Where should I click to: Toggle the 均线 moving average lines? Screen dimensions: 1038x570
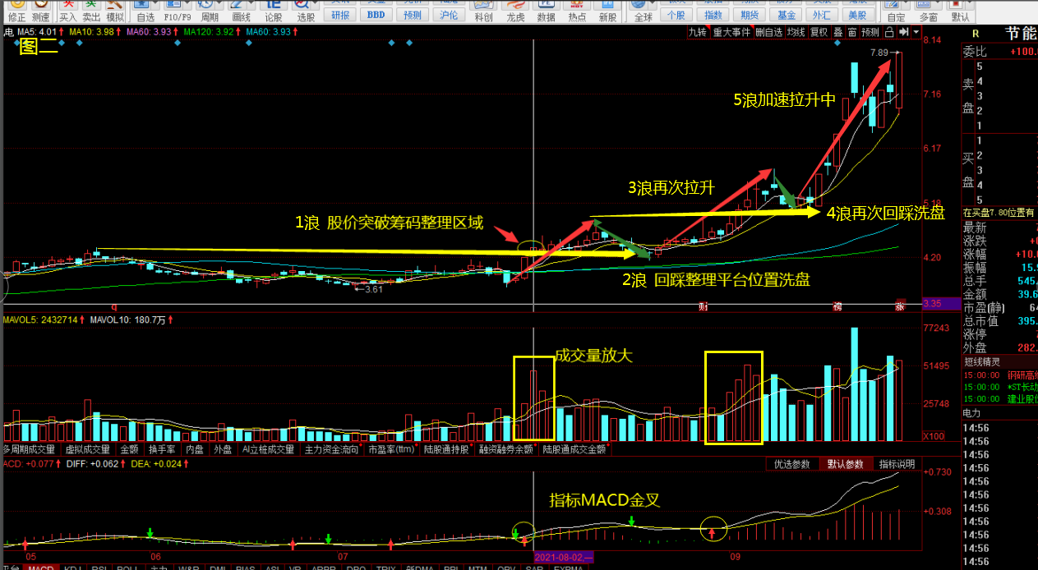coord(796,32)
